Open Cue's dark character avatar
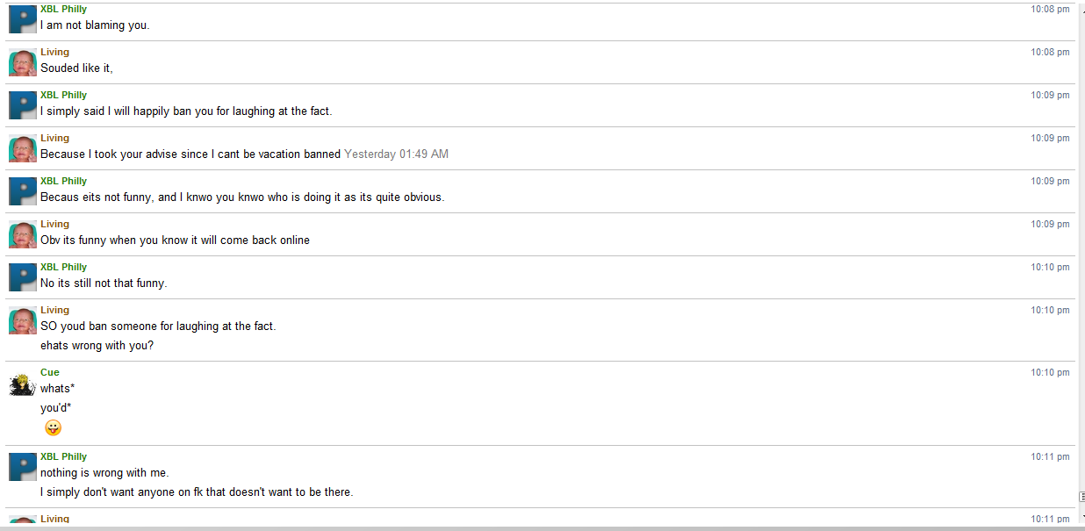 pos(23,384)
